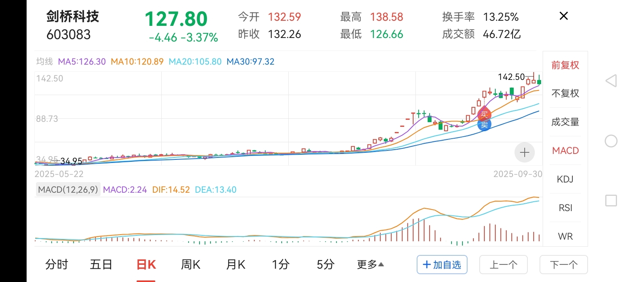
Task: Tap Android recents square navigation button
Action: click(x=611, y=201)
